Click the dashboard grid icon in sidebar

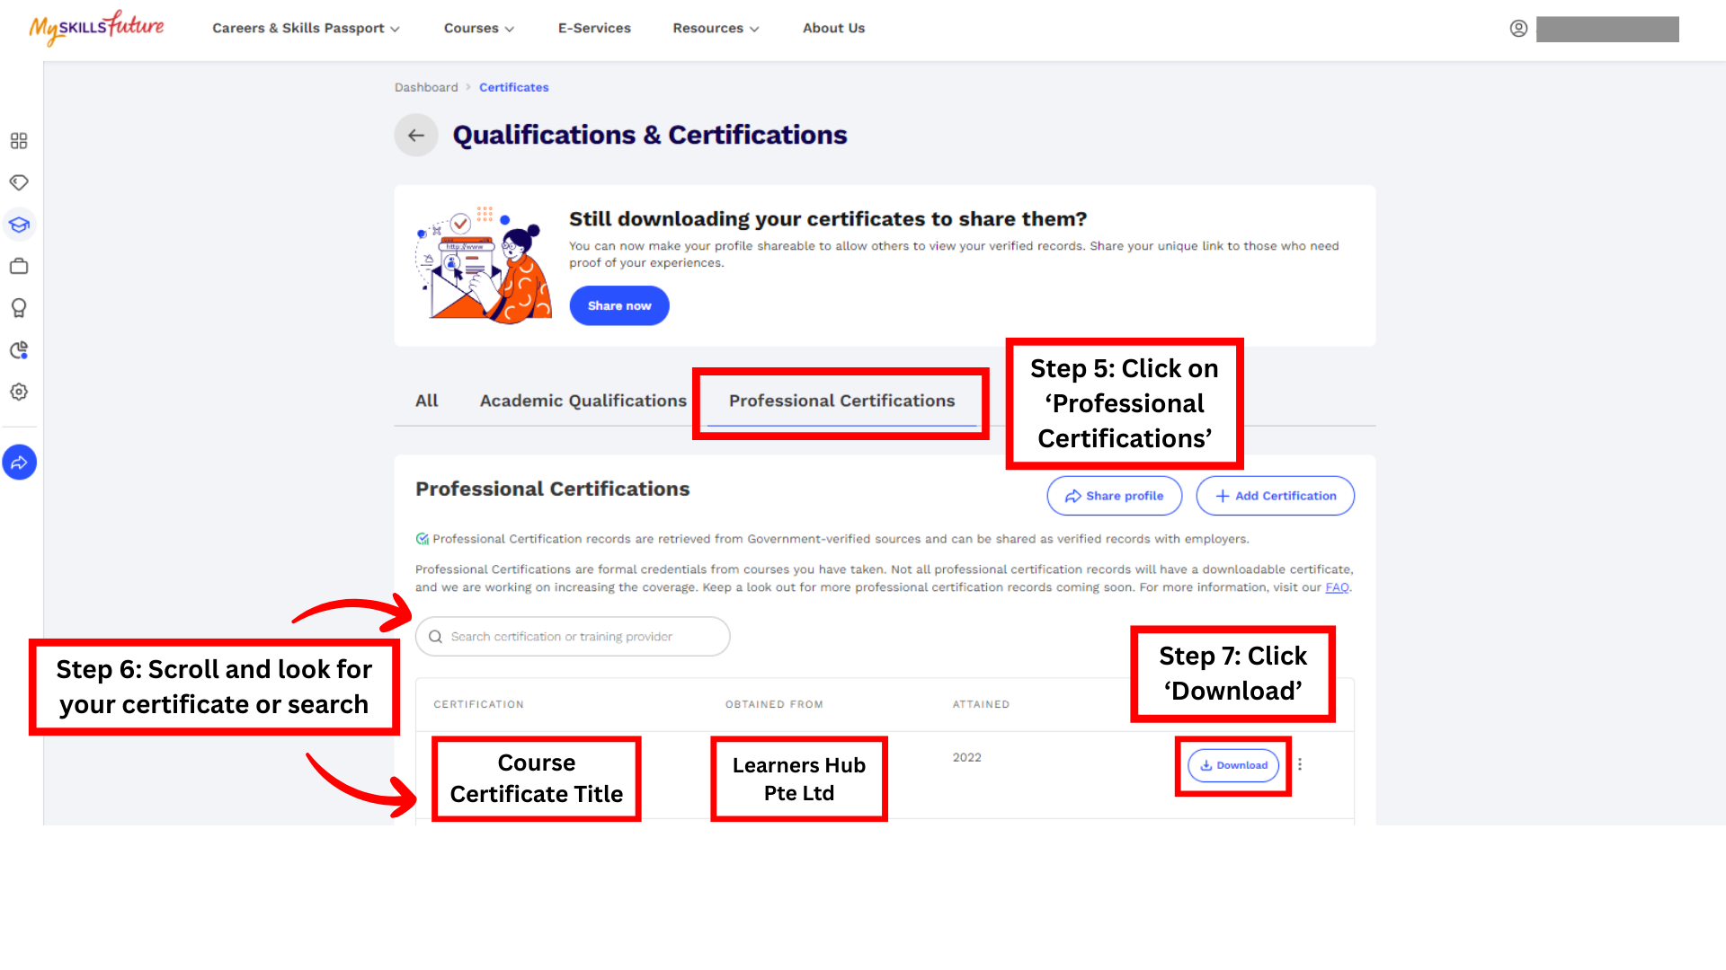coord(19,141)
